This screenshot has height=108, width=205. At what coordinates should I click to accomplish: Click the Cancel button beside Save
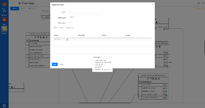61,64
